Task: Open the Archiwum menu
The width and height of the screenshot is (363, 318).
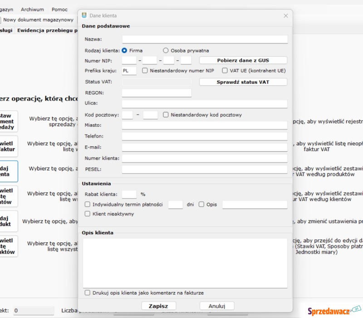Action: 32,10
